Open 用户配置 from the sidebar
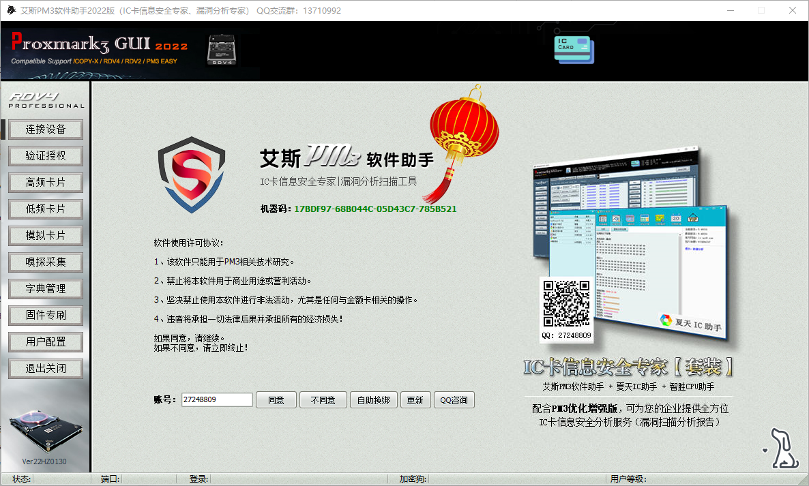 pyautogui.click(x=46, y=341)
